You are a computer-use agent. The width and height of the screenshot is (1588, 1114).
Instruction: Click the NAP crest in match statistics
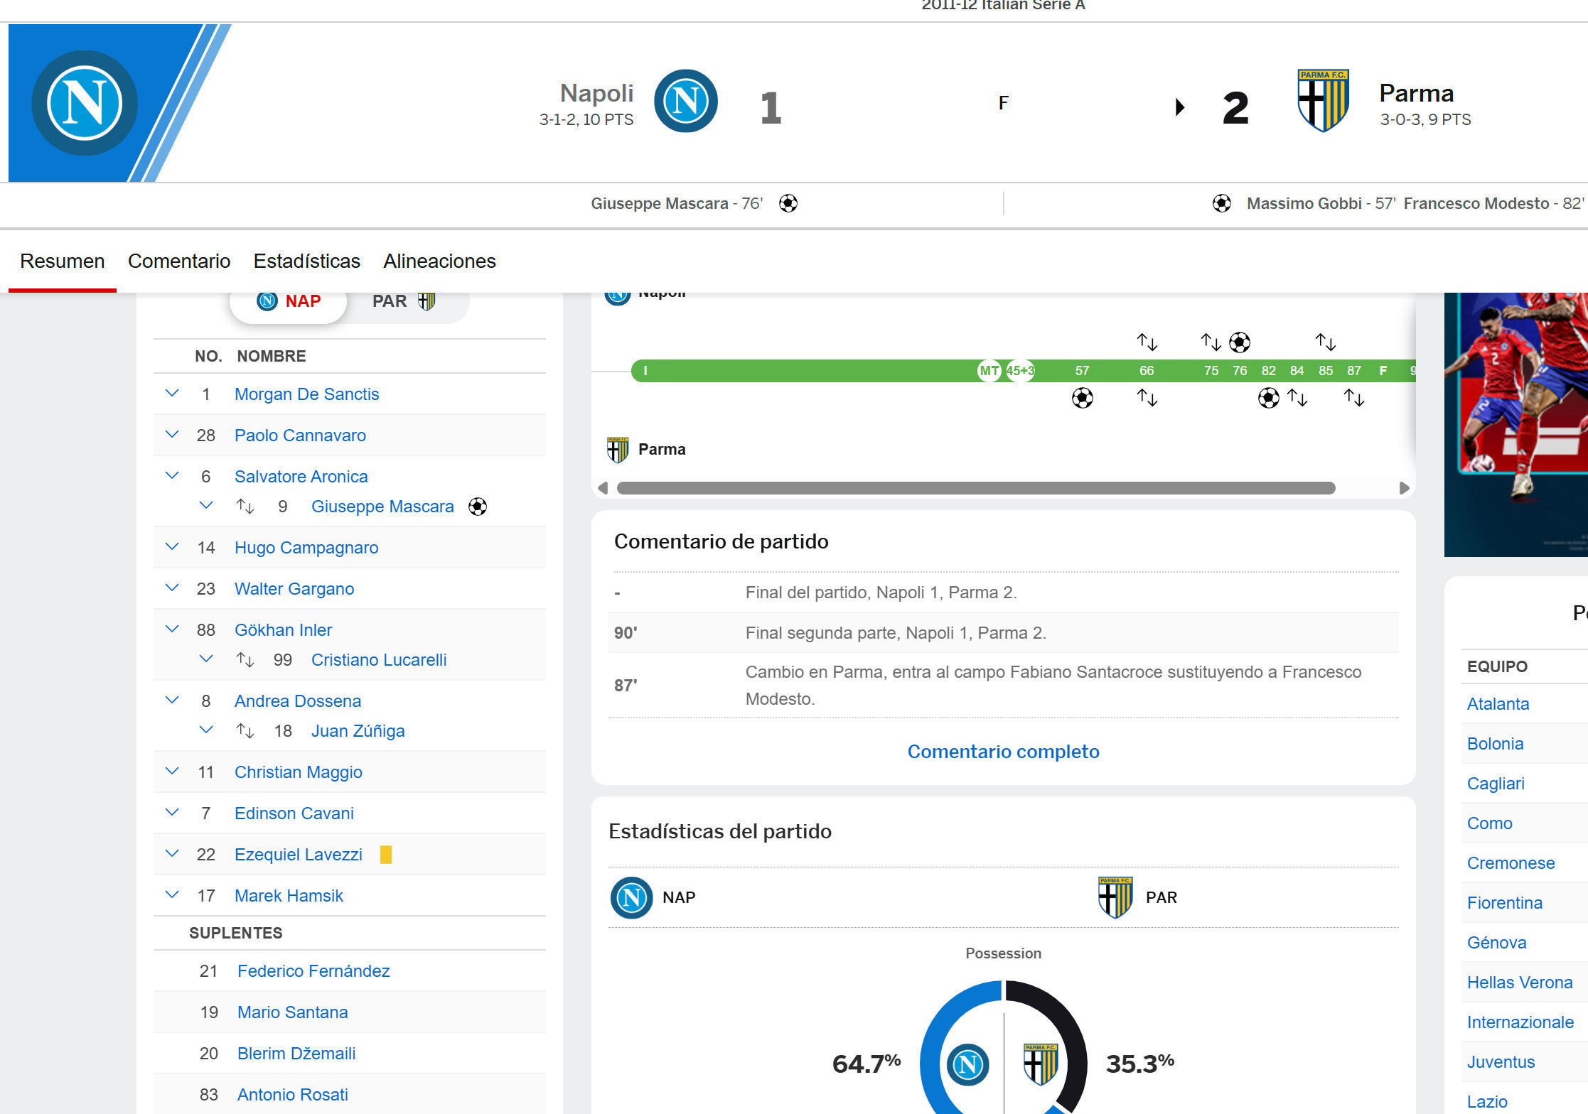(631, 897)
